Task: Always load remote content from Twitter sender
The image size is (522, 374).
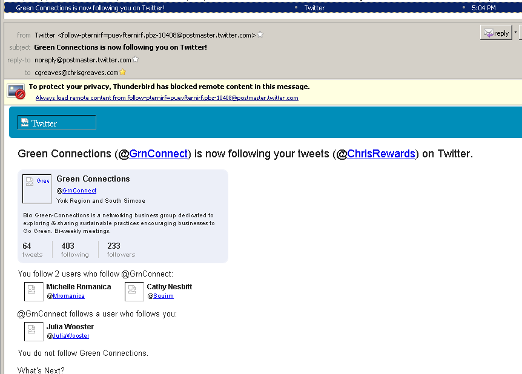Action: 167,98
